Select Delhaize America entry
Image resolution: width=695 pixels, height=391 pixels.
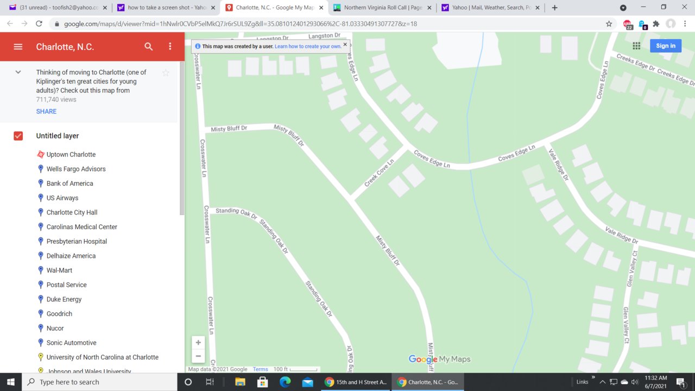click(x=71, y=256)
